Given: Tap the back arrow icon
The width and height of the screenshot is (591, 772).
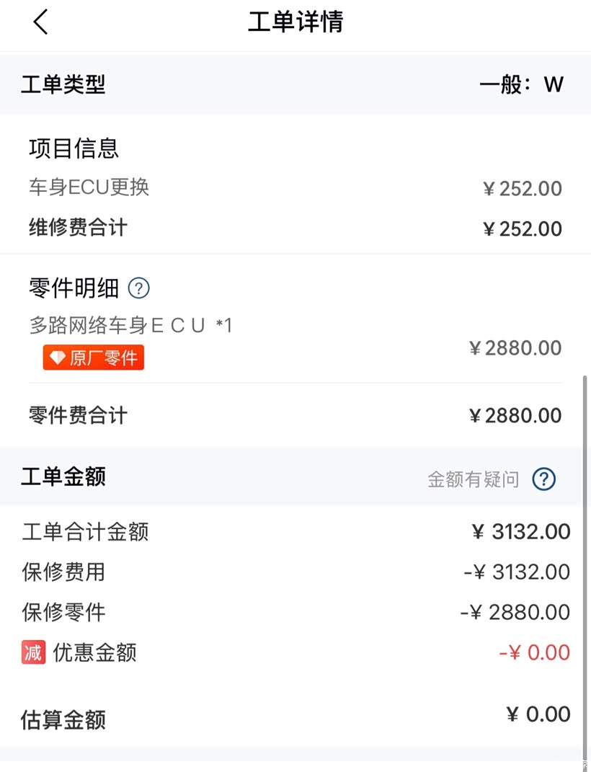Looking at the screenshot, I should pos(40,22).
